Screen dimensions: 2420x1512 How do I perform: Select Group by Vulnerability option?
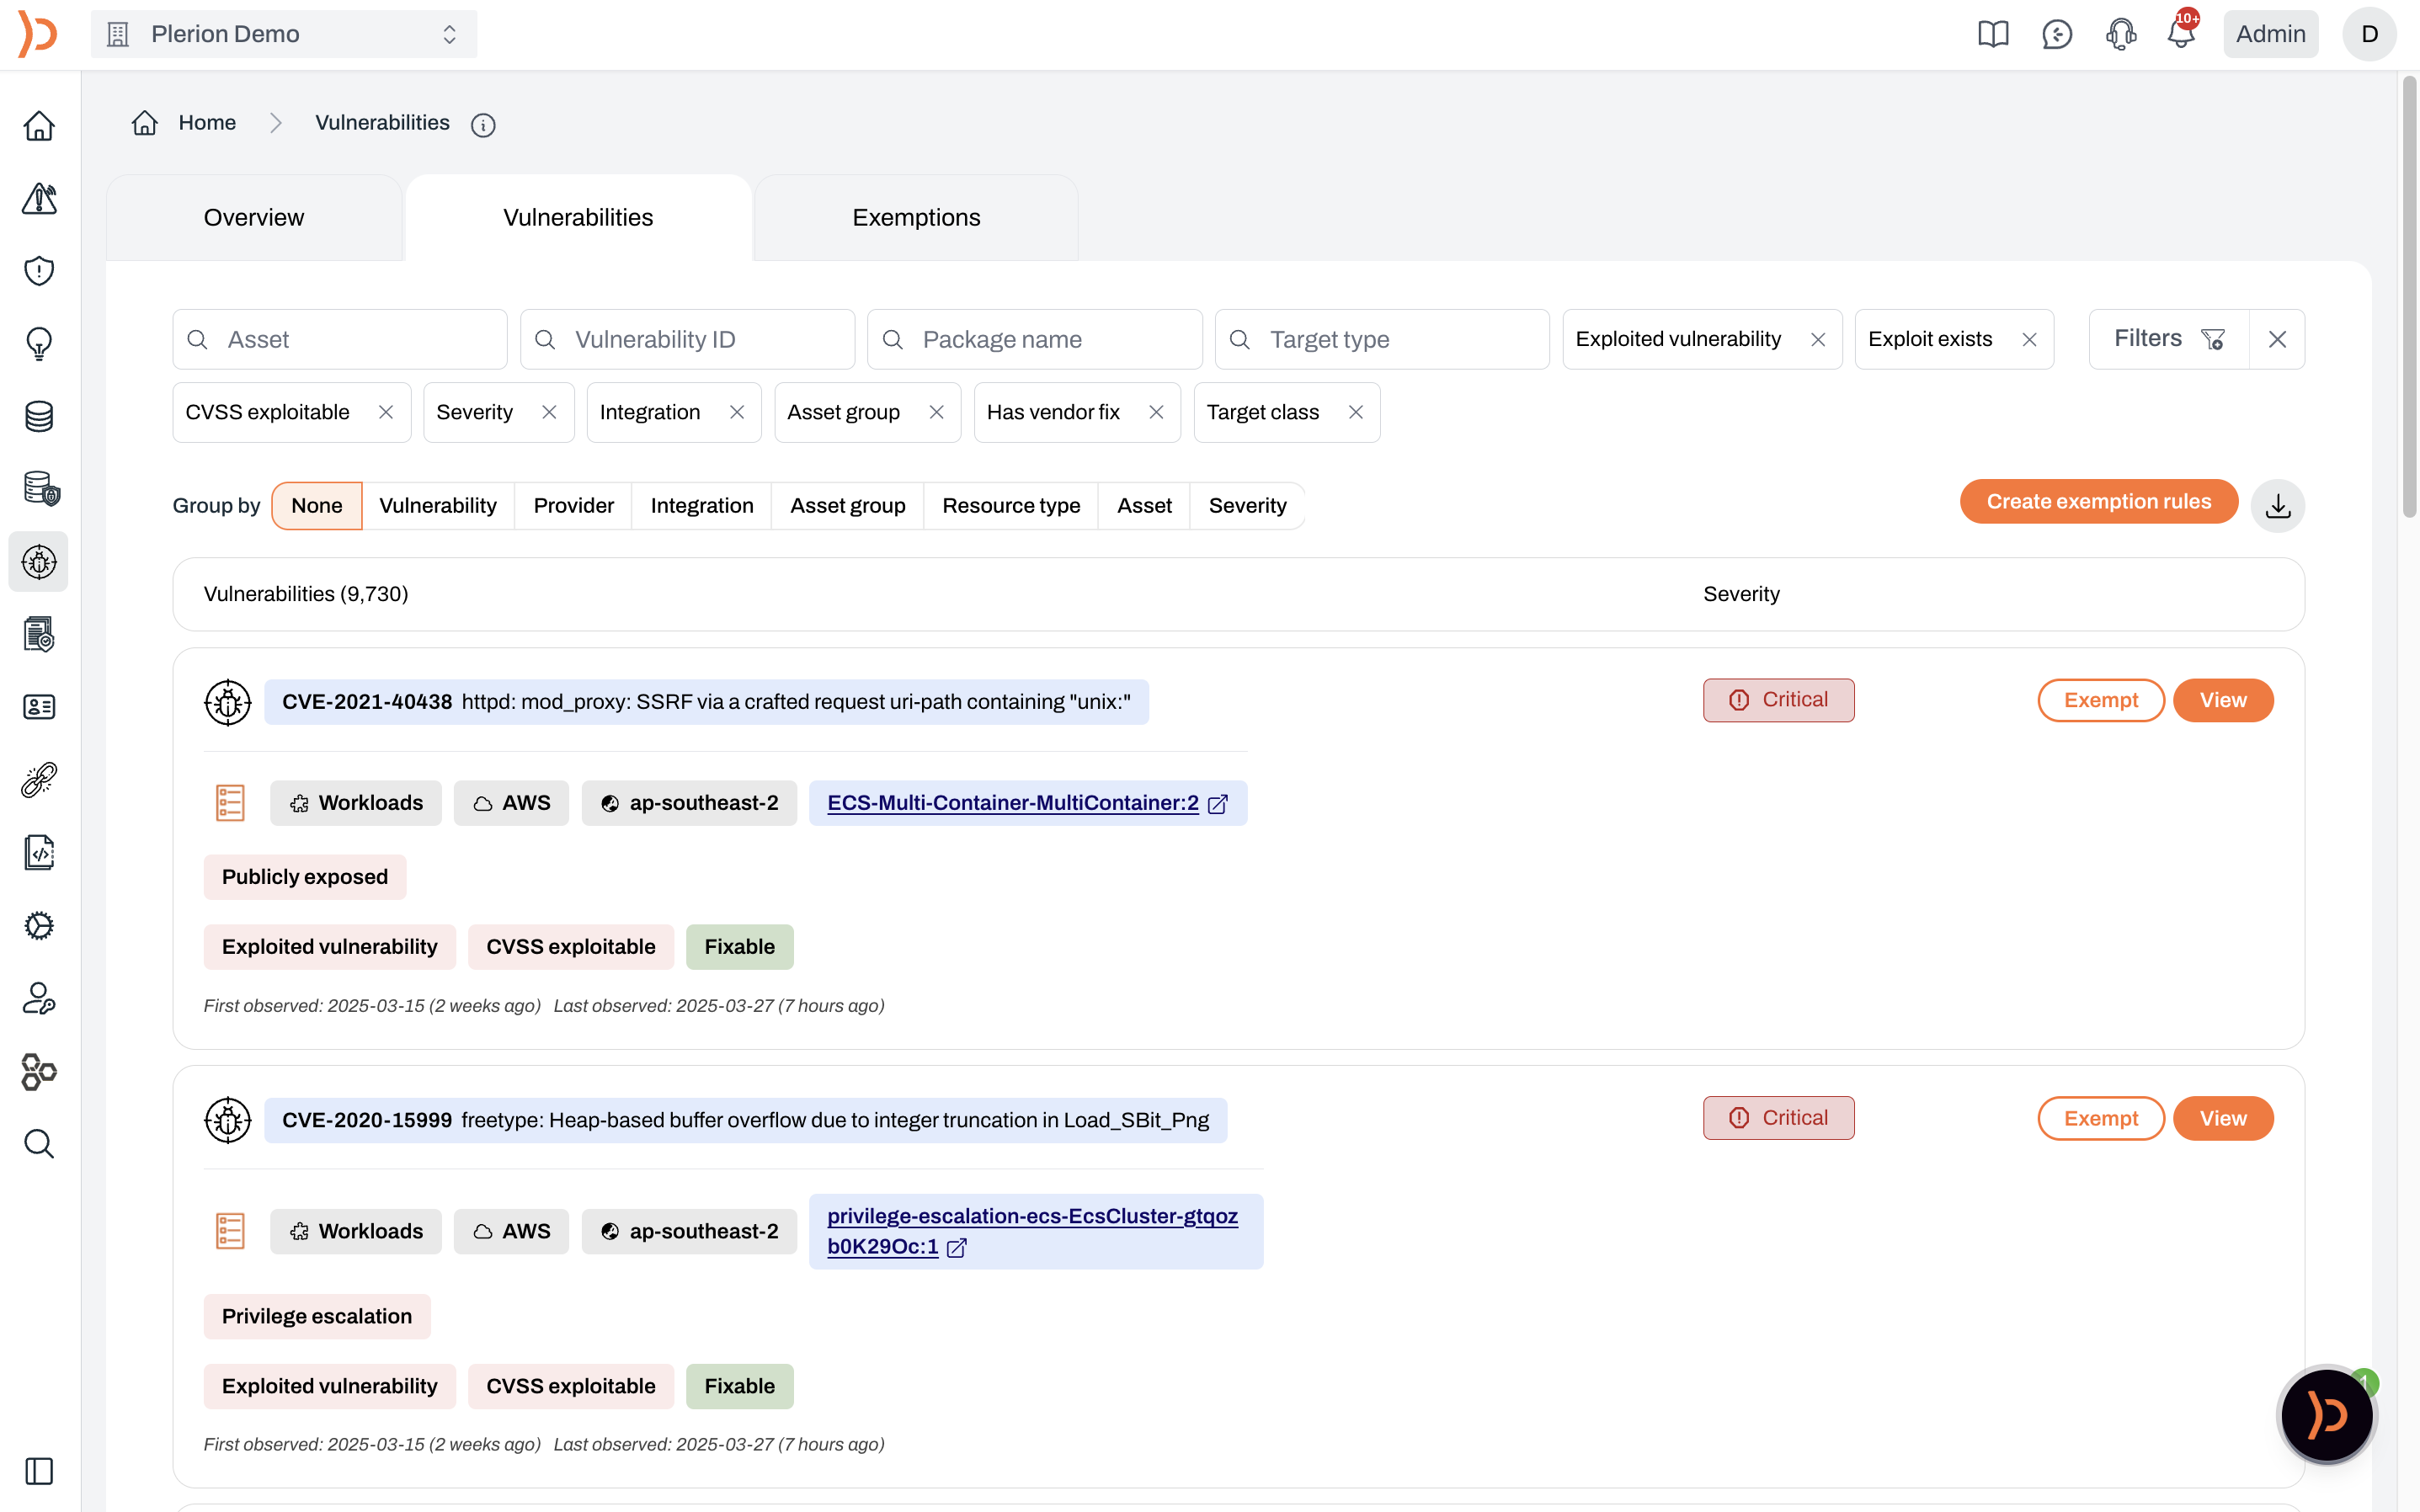[437, 506]
